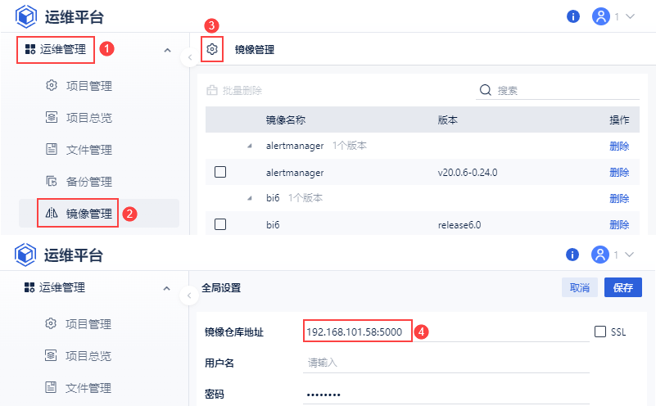The height and width of the screenshot is (406, 656).
Task: Click the 镜像仓库地址 input field
Action: tap(446, 332)
